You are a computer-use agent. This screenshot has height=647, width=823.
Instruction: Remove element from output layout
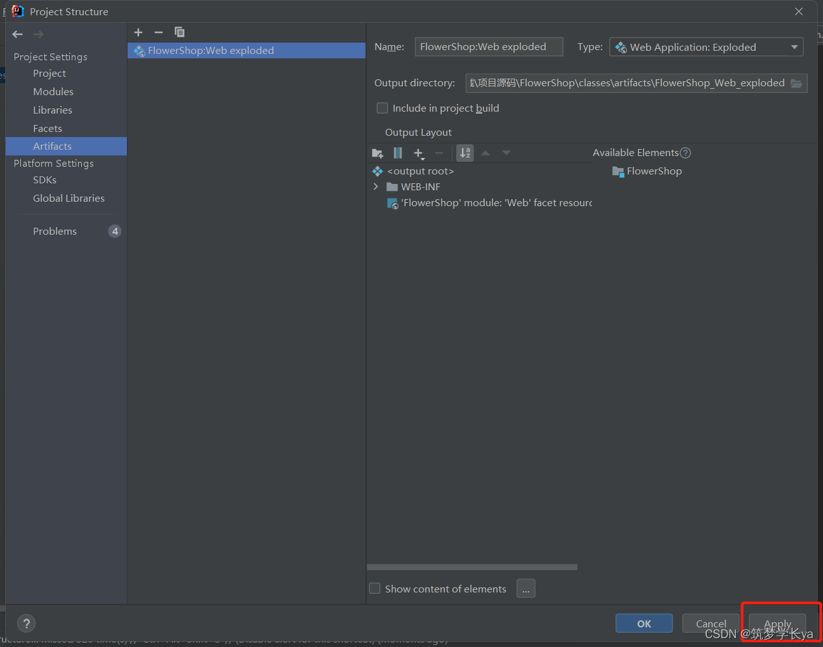(x=439, y=153)
